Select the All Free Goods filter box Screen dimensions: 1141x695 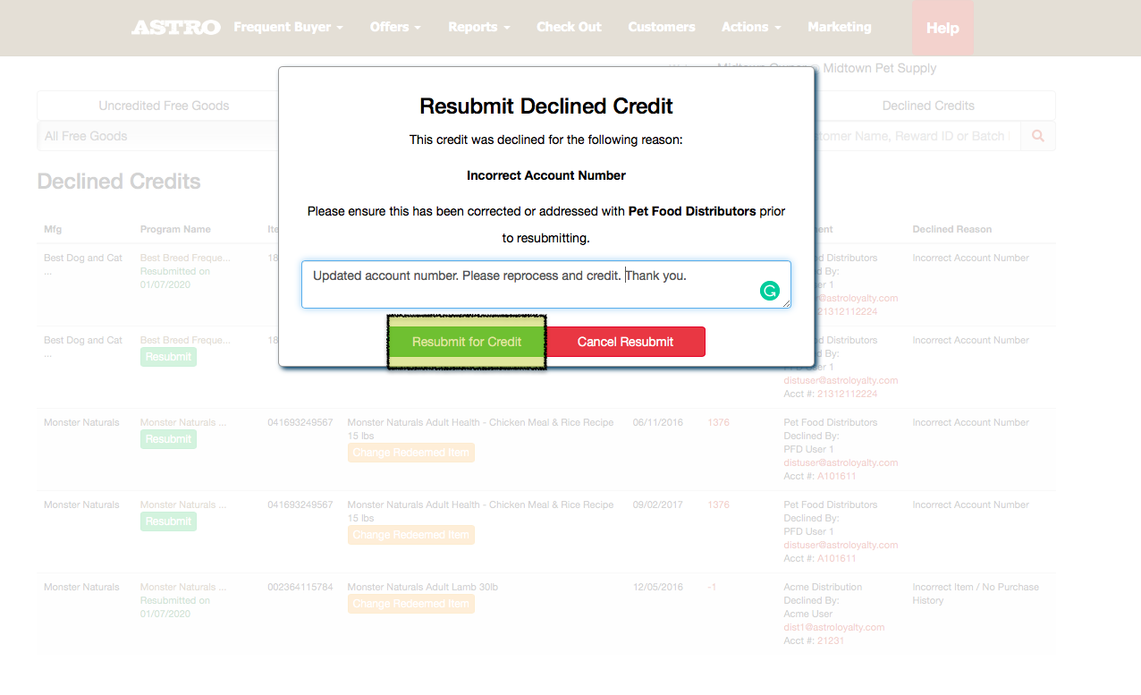158,136
